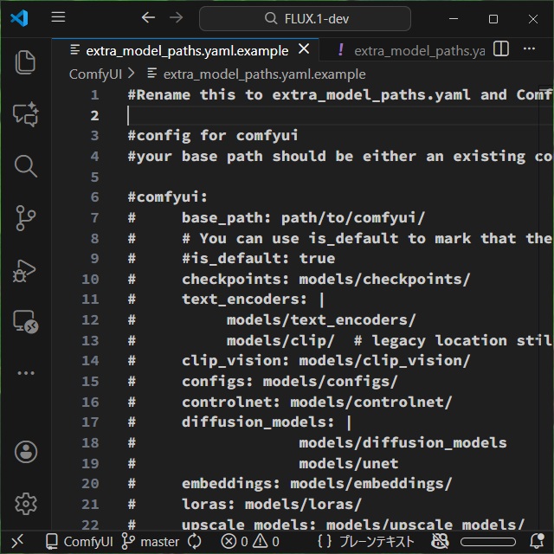Show additional views with the activity bar ellipsis
Image resolution: width=554 pixels, height=554 pixels.
click(x=25, y=373)
